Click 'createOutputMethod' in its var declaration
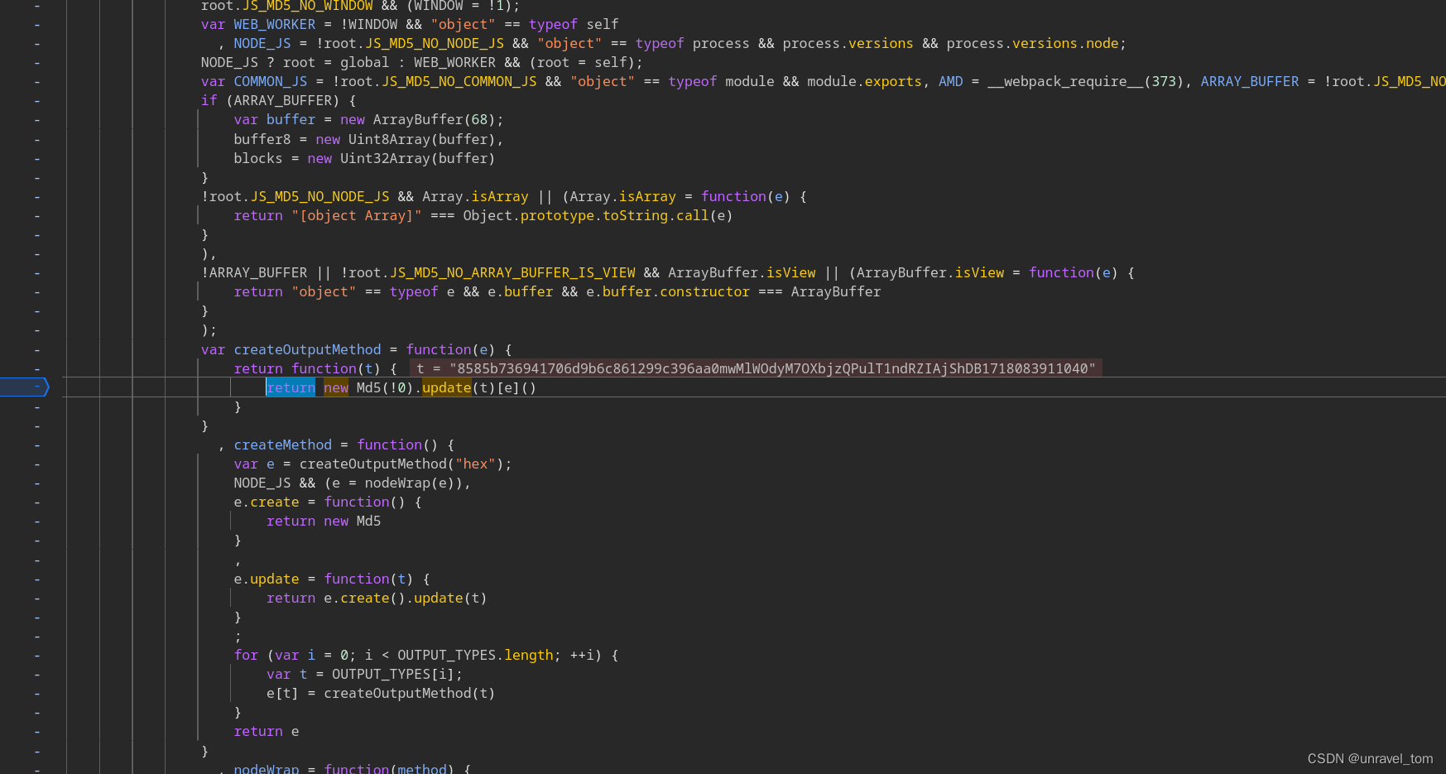1446x774 pixels. 307,349
